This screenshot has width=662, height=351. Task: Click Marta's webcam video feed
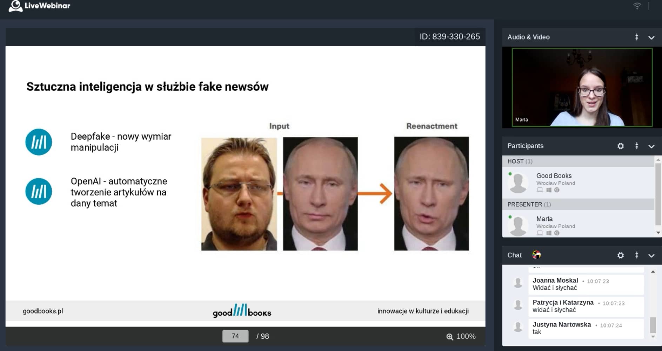coord(582,87)
